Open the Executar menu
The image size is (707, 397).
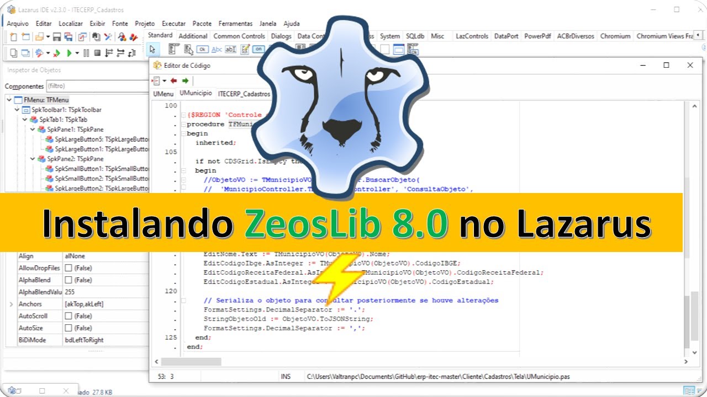pos(173,24)
